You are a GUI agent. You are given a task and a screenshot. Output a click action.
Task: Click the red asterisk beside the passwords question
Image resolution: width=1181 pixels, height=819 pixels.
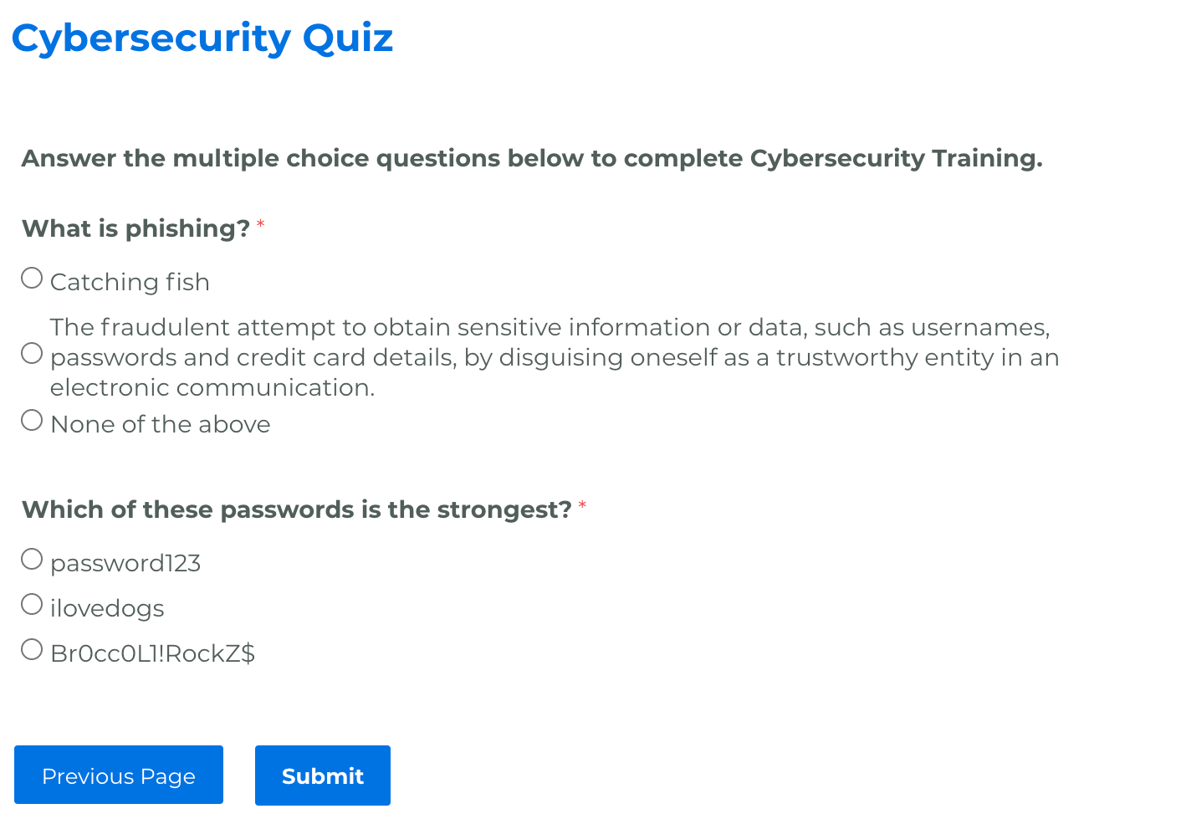pos(582,505)
